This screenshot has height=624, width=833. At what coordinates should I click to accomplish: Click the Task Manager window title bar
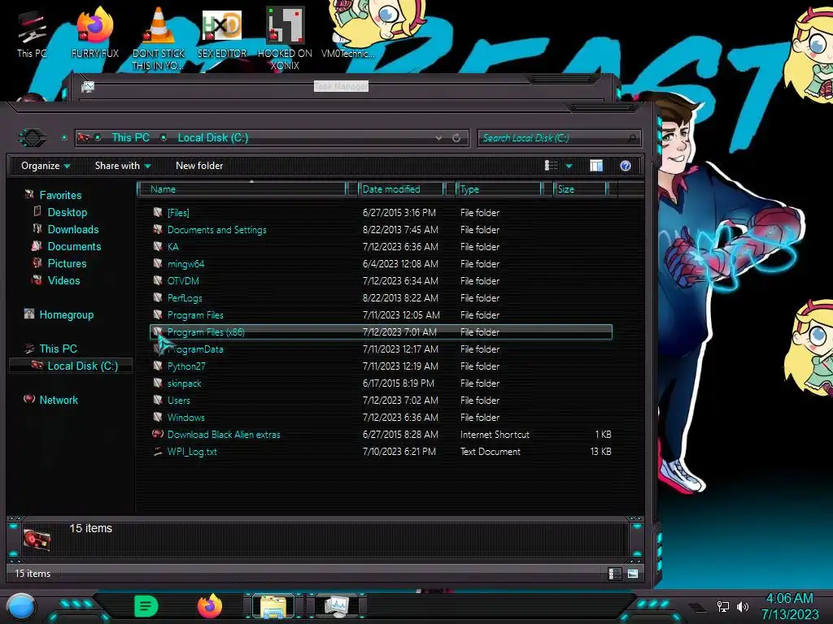pos(340,86)
